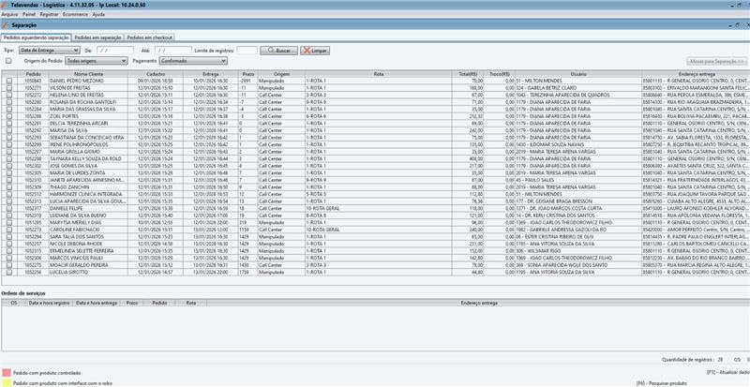Open the Arquivo menu
This screenshot has width=750, height=387.
[x=9, y=15]
